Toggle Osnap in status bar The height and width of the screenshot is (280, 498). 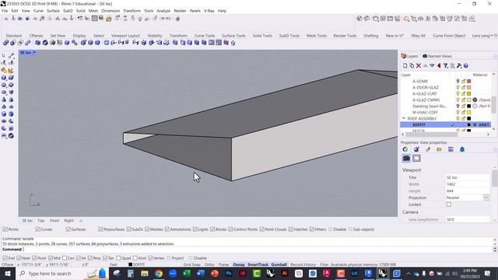coord(239,264)
